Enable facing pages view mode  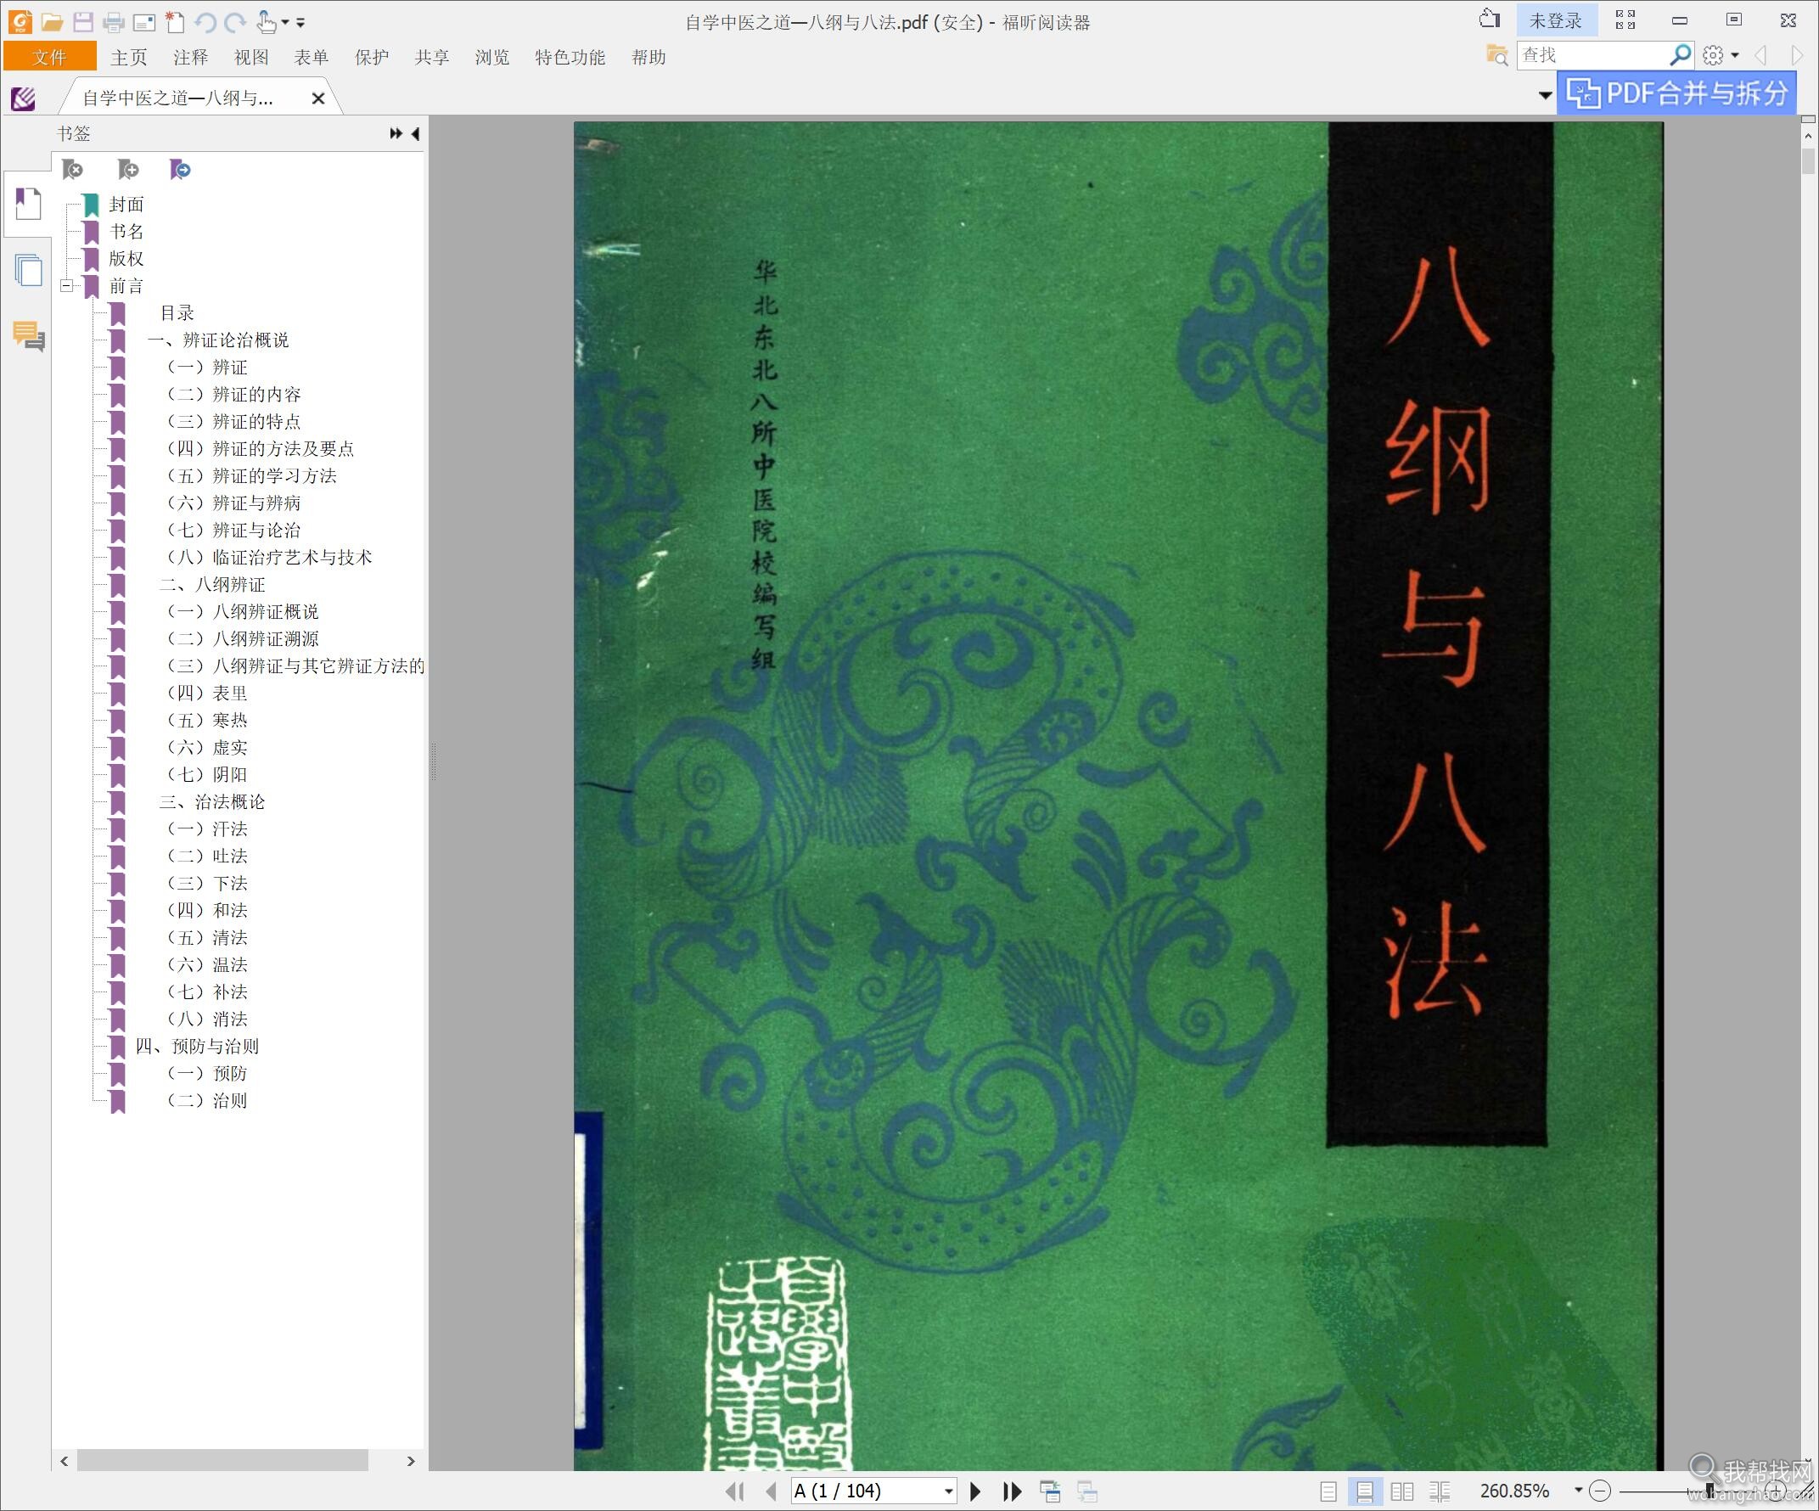pos(1401,1491)
